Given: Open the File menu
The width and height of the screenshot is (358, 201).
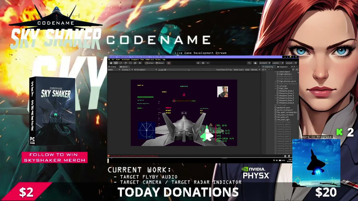Looking at the screenshot, I should coord(109,59).
